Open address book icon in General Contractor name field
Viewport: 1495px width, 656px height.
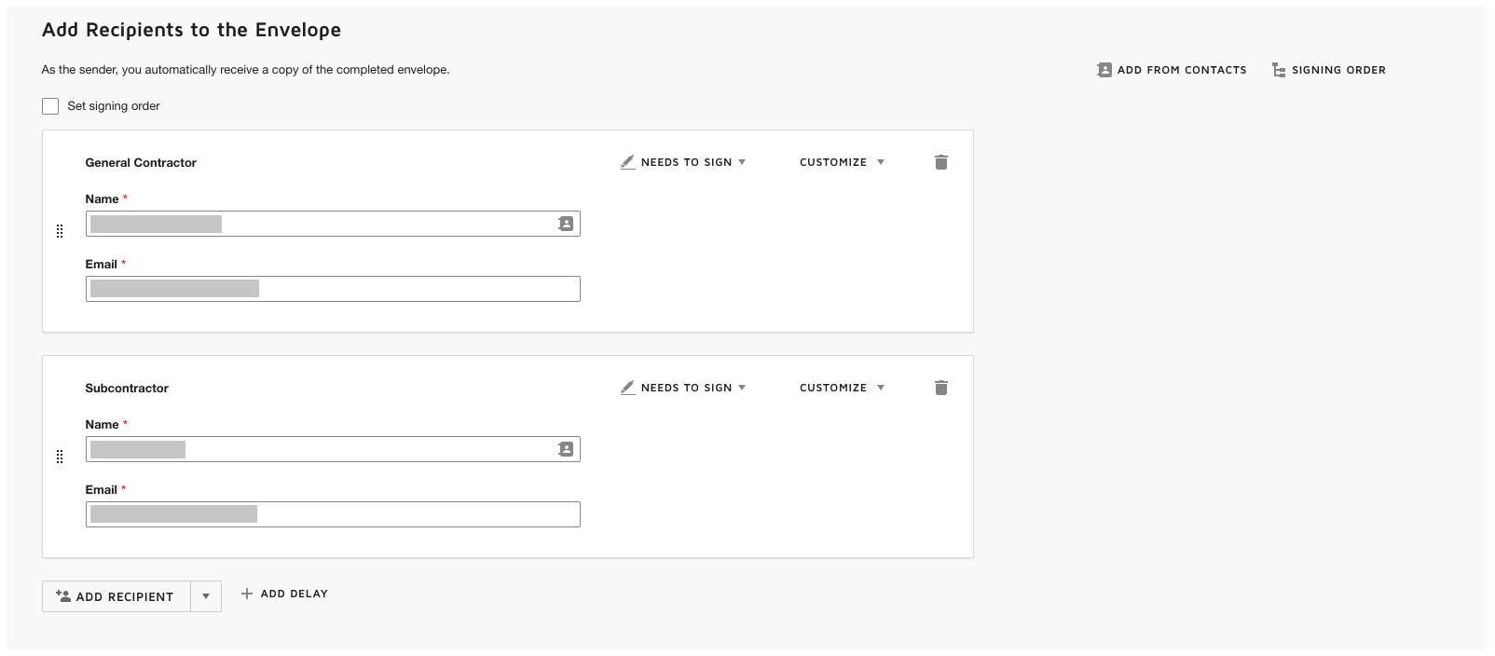(x=565, y=224)
